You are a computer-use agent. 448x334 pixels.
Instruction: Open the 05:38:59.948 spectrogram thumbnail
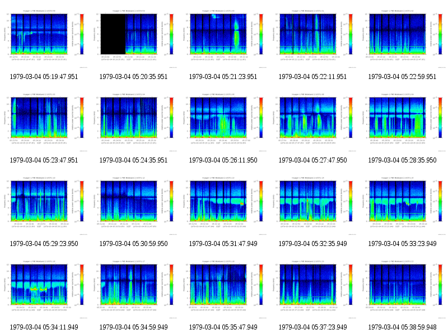(402, 289)
